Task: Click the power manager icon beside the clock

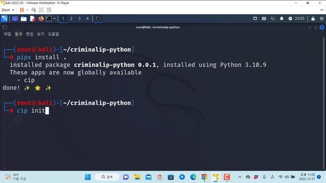Action: tap(290, 19)
